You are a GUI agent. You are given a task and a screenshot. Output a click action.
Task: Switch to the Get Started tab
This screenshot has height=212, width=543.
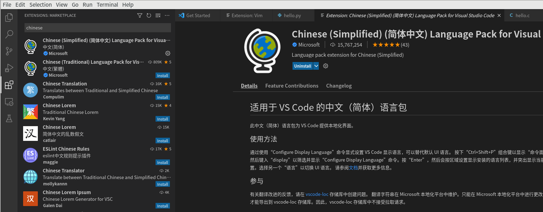pyautogui.click(x=198, y=15)
